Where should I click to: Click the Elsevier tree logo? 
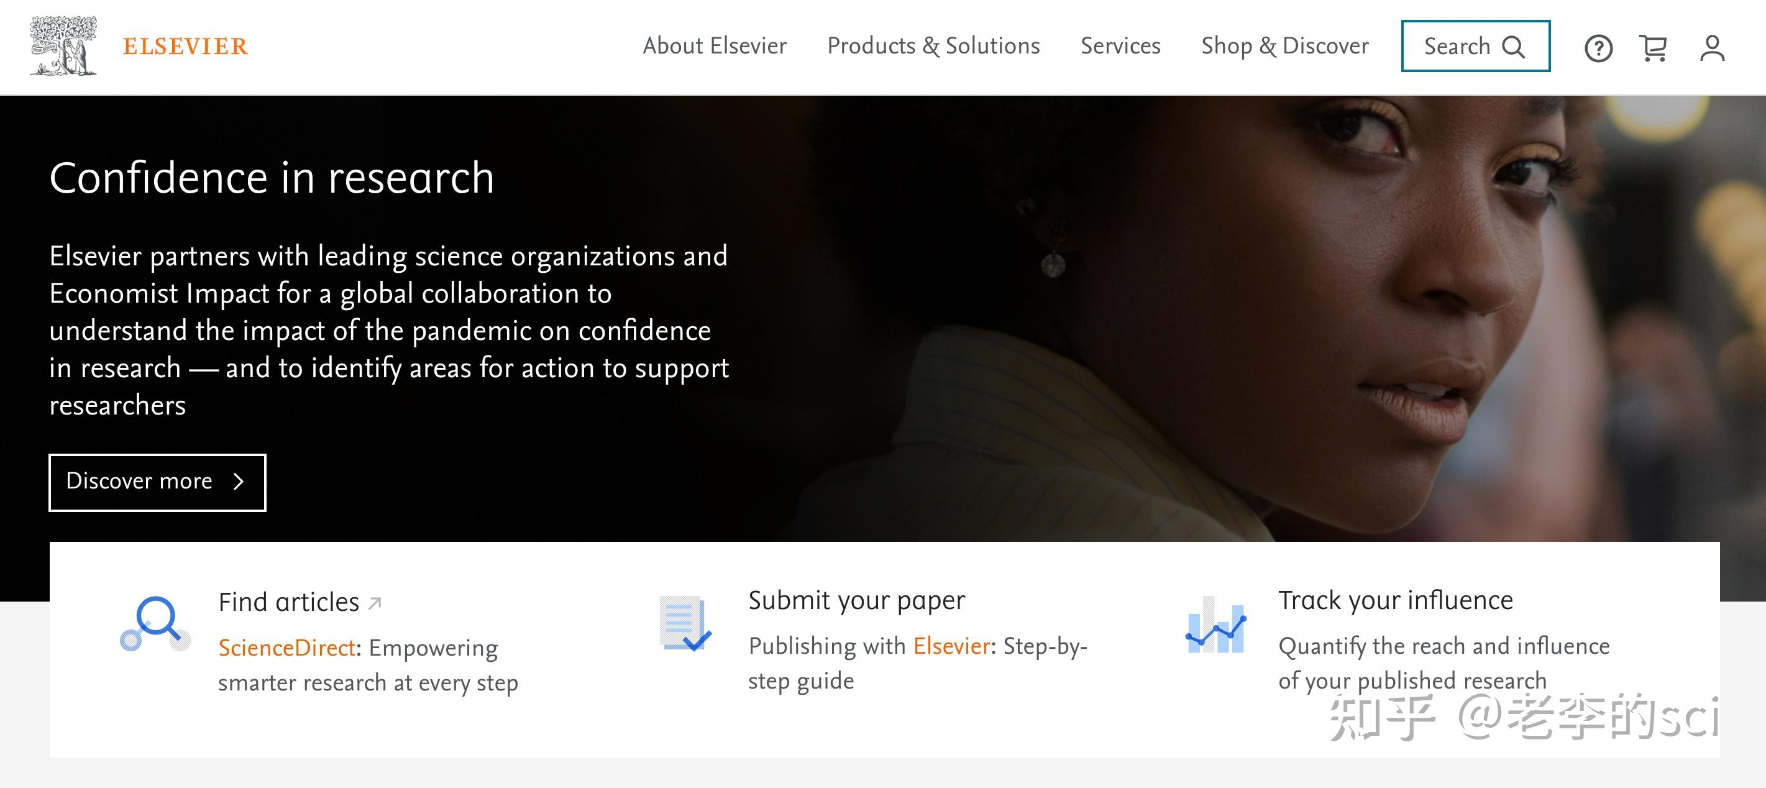point(63,46)
